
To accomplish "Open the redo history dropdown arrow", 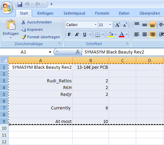I will click(x=43, y=4).
